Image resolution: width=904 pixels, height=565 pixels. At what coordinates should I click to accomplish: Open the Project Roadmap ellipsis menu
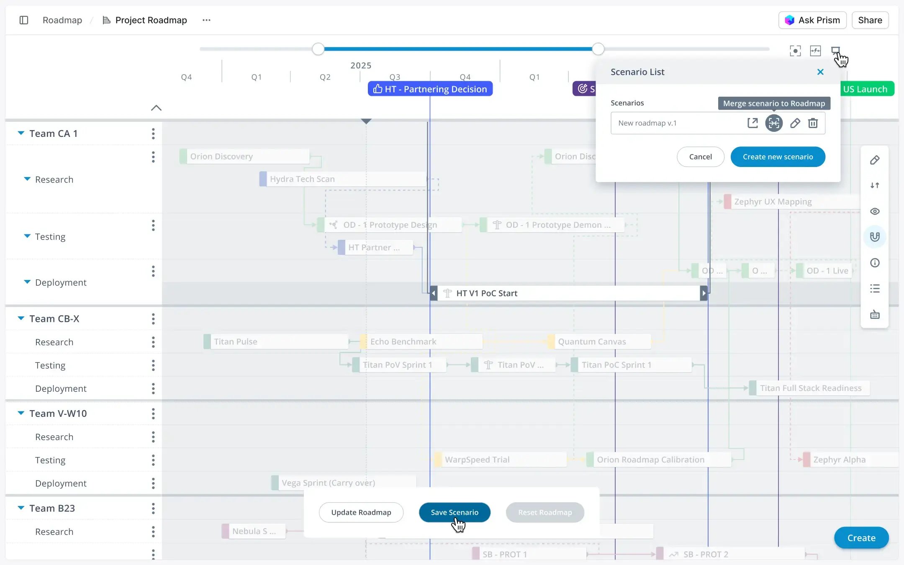pyautogui.click(x=206, y=20)
